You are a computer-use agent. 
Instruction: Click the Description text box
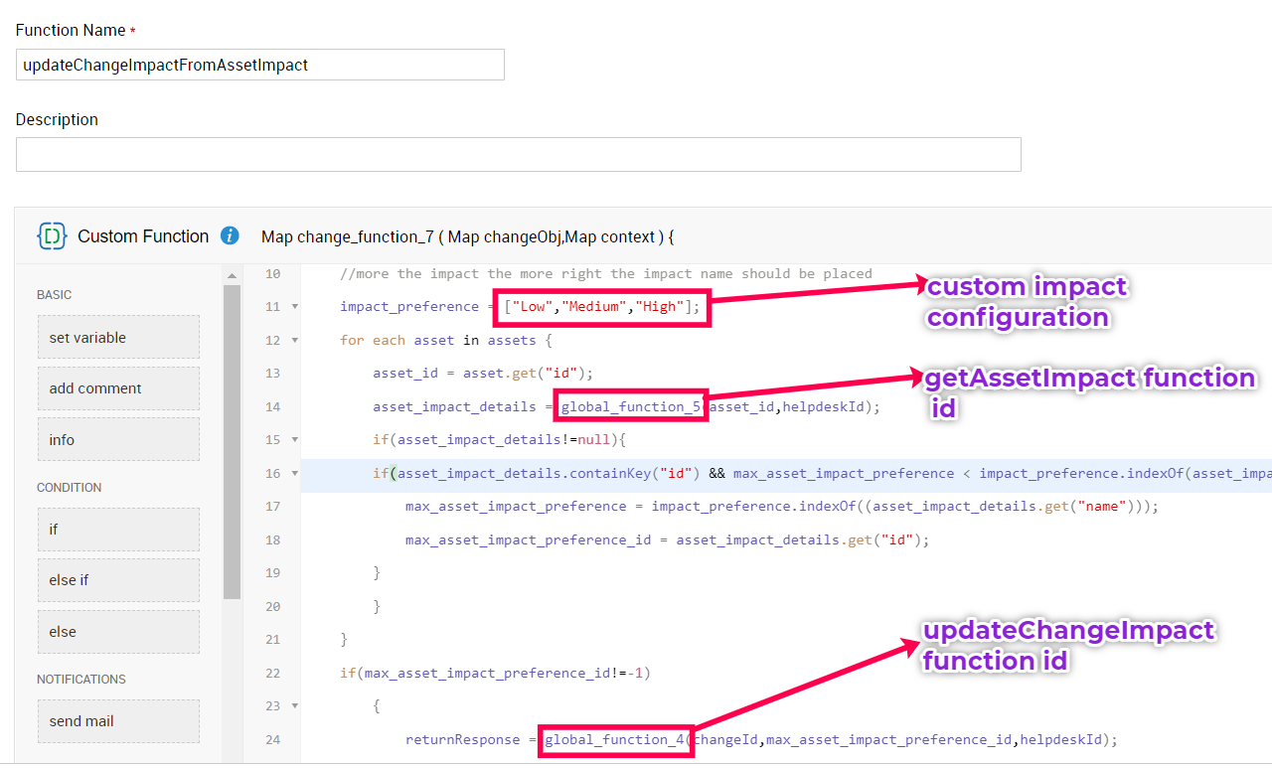(518, 154)
